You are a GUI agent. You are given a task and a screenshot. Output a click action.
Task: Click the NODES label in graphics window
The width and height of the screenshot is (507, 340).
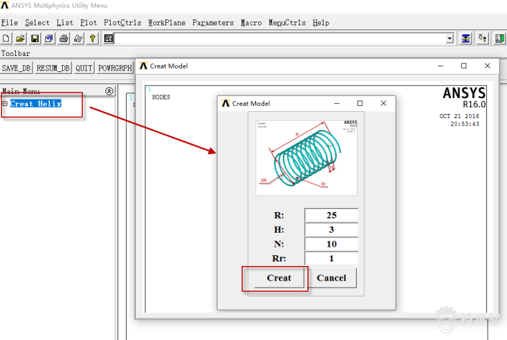point(161,97)
